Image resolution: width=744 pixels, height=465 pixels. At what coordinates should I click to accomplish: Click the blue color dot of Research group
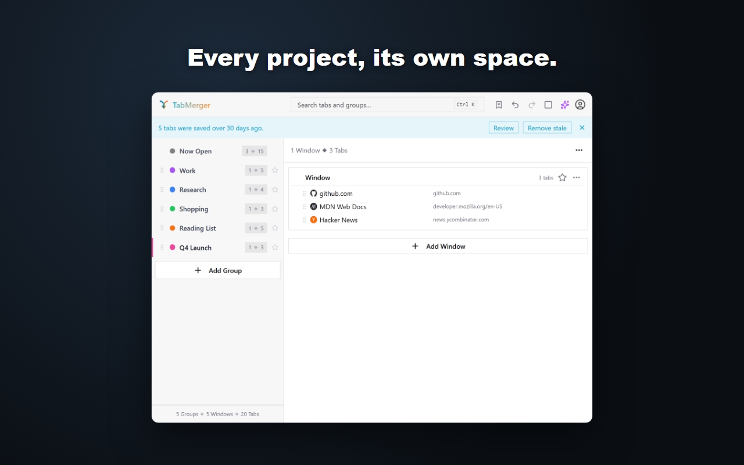[172, 189]
